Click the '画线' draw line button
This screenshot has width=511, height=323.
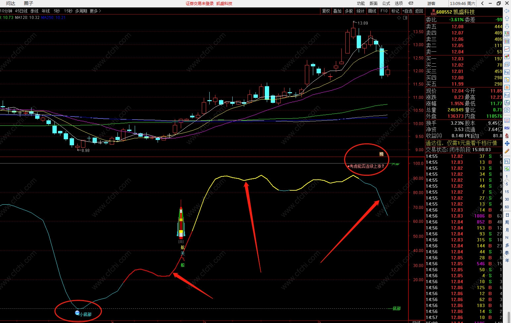tap(372, 11)
